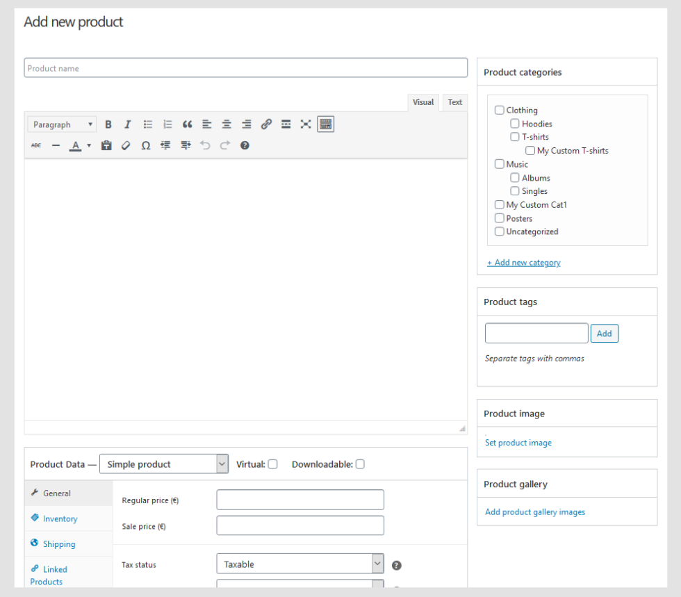Screen dimensions: 681x597
Task: Toggle bold formatting in editor toolbar
Action: tap(108, 124)
